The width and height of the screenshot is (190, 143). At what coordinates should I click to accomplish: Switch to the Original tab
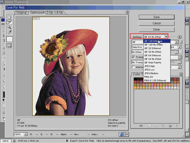21,12
